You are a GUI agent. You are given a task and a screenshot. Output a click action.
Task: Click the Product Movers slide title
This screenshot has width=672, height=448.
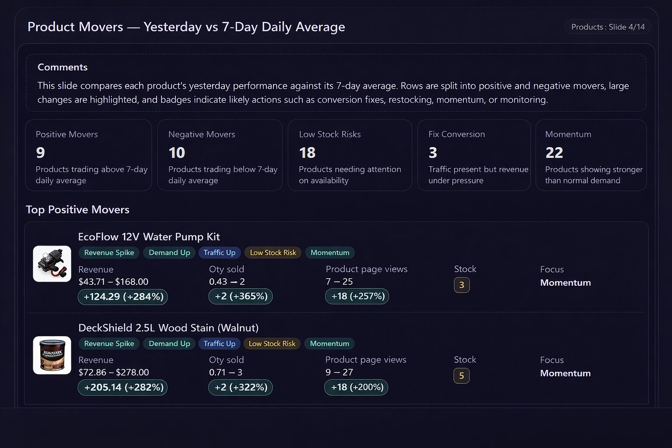[x=186, y=27]
